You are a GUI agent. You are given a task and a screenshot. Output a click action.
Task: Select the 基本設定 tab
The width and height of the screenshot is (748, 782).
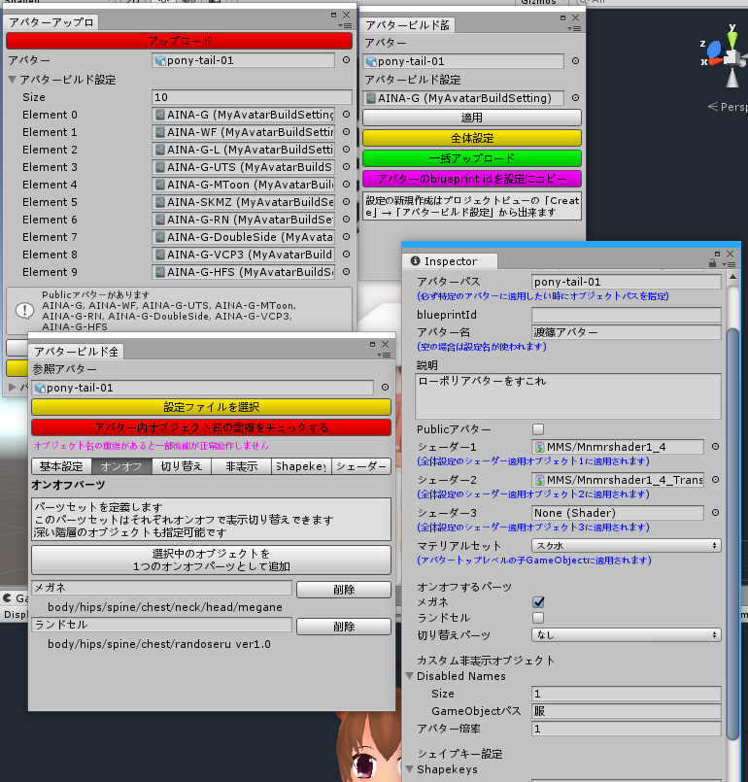pos(61,466)
